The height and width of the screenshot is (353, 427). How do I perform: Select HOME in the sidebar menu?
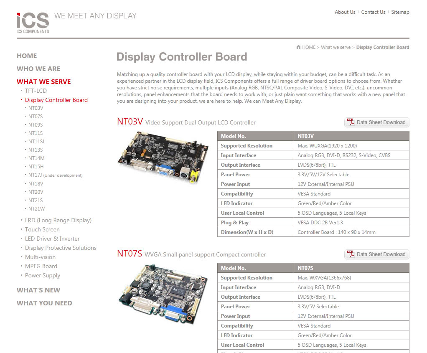pyautogui.click(x=27, y=56)
